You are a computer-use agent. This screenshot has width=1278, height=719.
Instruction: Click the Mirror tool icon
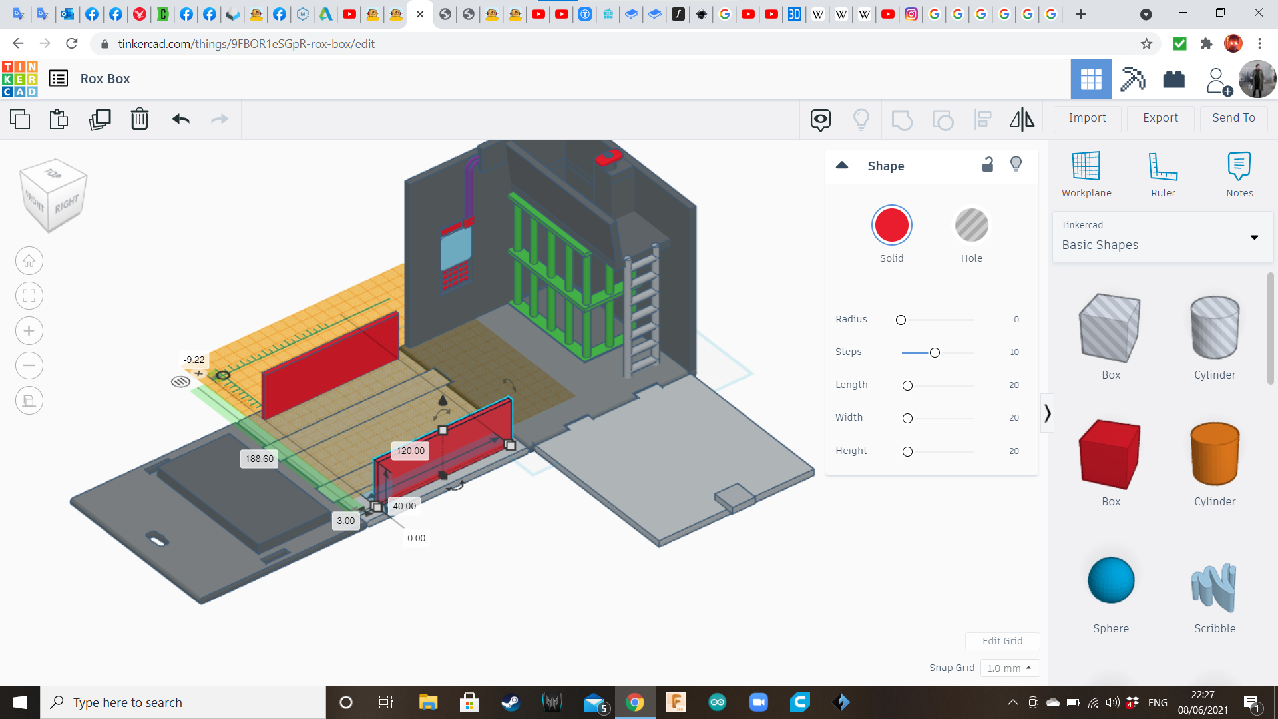[1022, 119]
